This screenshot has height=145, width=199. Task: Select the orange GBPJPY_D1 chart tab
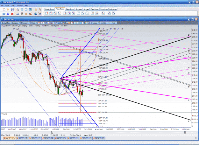point(10,138)
